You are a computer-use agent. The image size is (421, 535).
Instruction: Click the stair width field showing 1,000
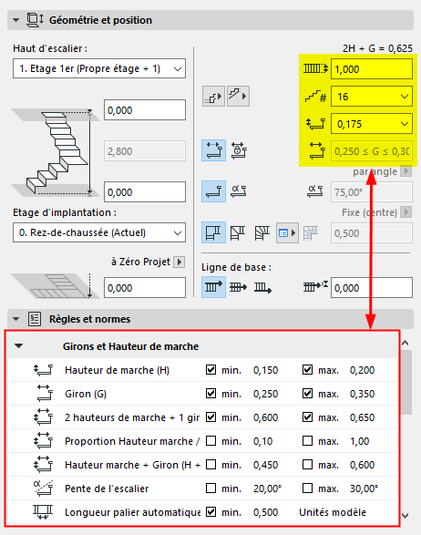tap(372, 69)
